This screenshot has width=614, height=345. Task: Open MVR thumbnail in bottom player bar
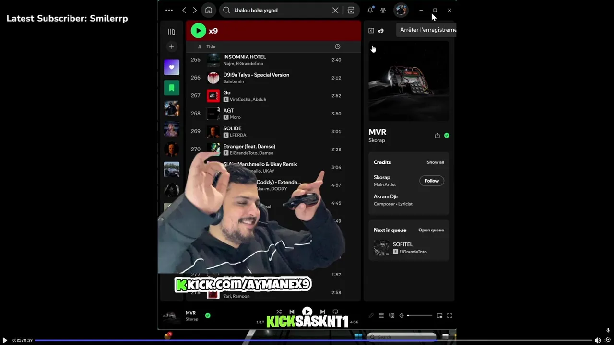171,316
